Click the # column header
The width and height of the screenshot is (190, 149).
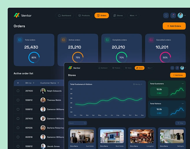tap(18, 83)
